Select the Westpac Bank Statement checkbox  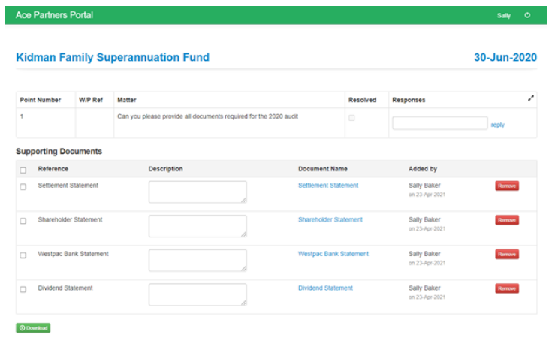click(x=23, y=255)
